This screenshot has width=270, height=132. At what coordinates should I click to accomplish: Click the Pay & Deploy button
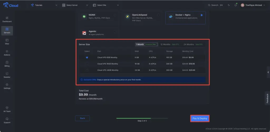(200, 118)
